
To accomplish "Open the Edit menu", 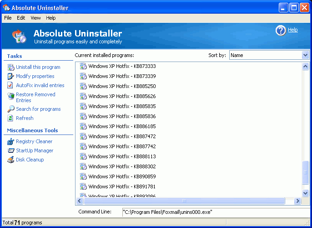I will pos(21,18).
